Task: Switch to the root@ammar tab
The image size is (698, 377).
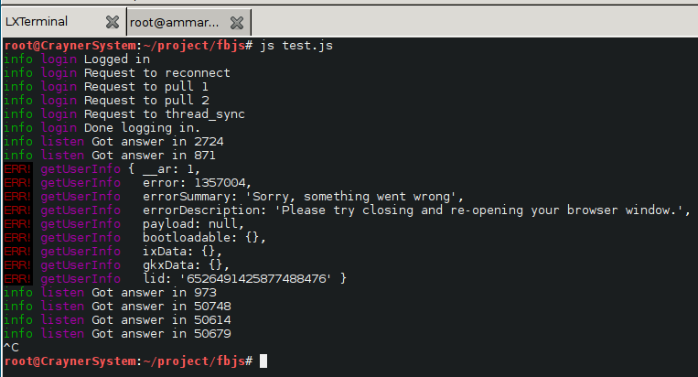Action: click(174, 22)
